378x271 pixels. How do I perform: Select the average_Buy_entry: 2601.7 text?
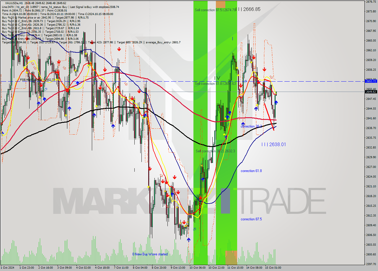tap(163, 42)
